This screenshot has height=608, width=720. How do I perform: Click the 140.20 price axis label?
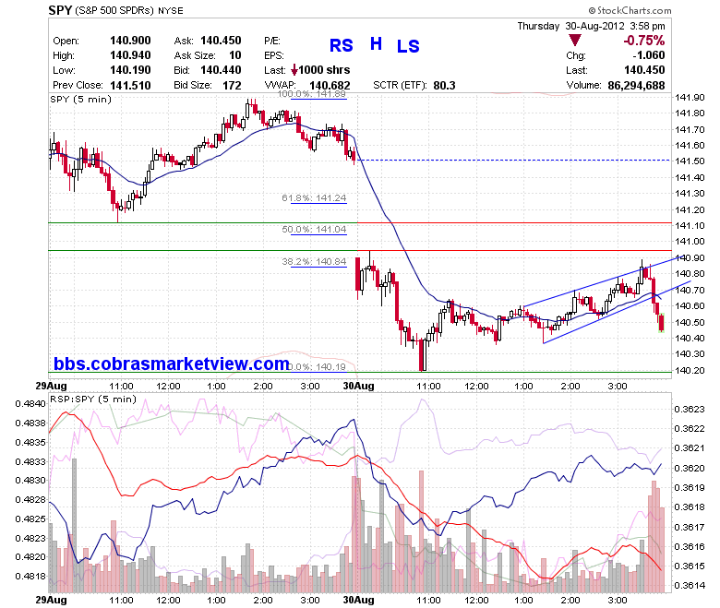point(690,370)
